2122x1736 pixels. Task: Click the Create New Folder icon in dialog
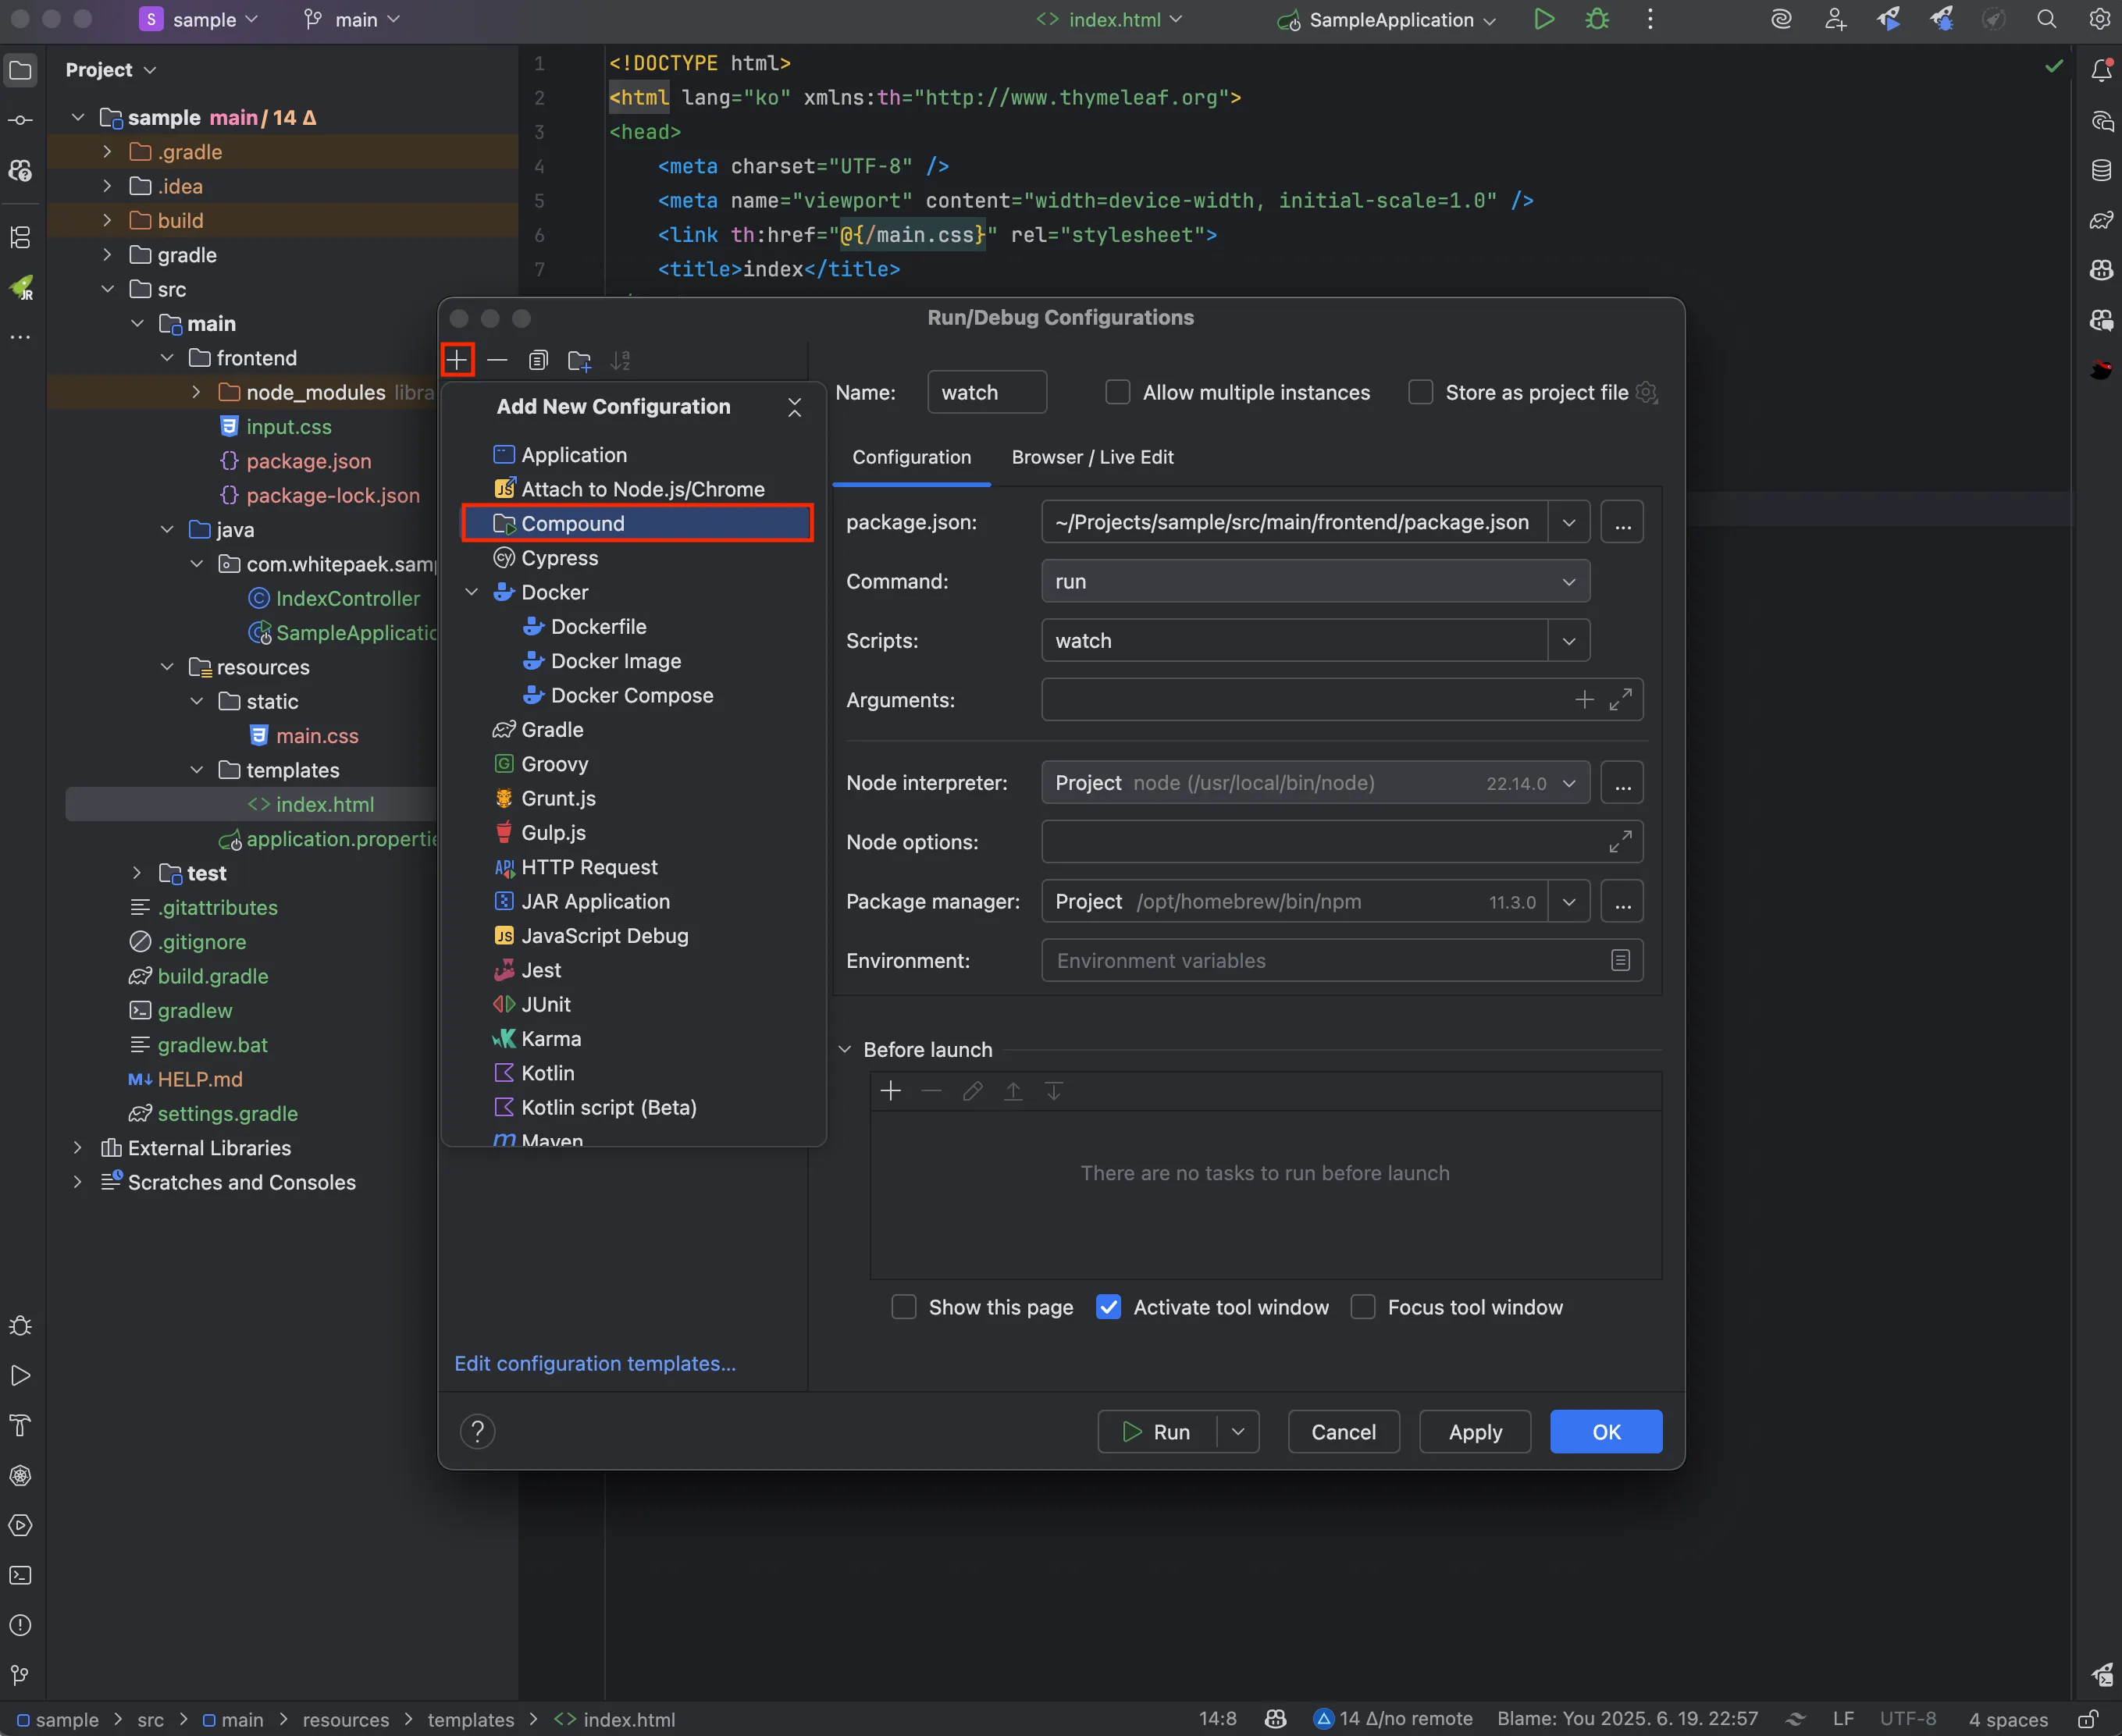[x=579, y=360]
